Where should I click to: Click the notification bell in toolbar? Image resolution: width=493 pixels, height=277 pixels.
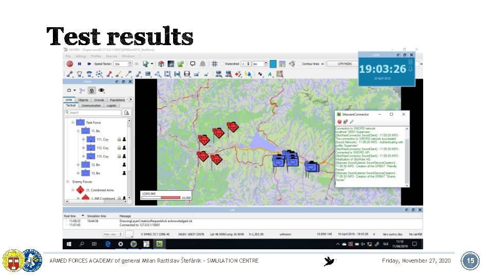coord(202,64)
